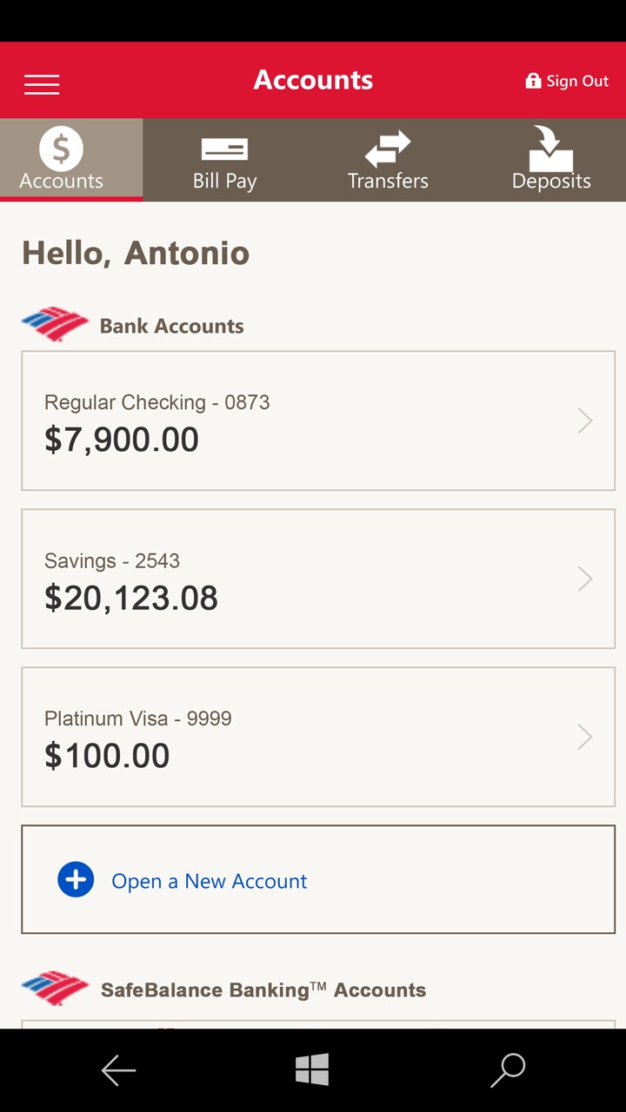Click the blue plus icon
Viewport: 626px width, 1112px height.
76,880
